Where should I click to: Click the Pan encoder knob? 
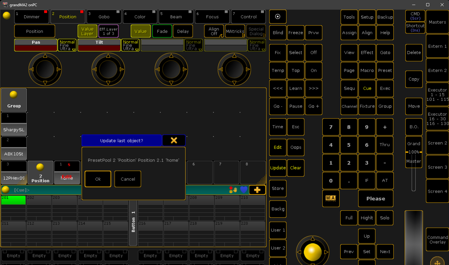click(45, 69)
